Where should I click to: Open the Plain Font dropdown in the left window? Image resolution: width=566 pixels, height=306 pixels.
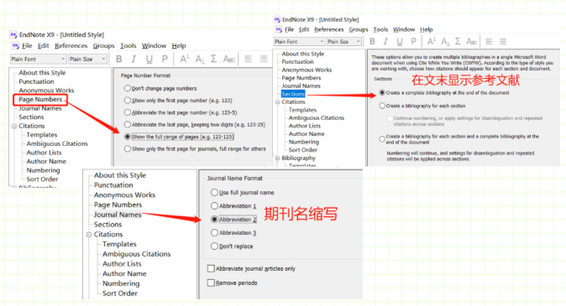39,59
